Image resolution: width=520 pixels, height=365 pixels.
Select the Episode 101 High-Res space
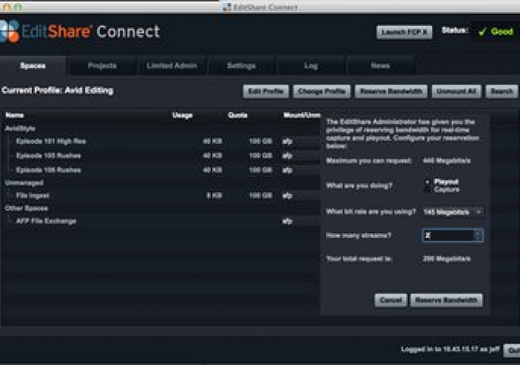[51, 141]
